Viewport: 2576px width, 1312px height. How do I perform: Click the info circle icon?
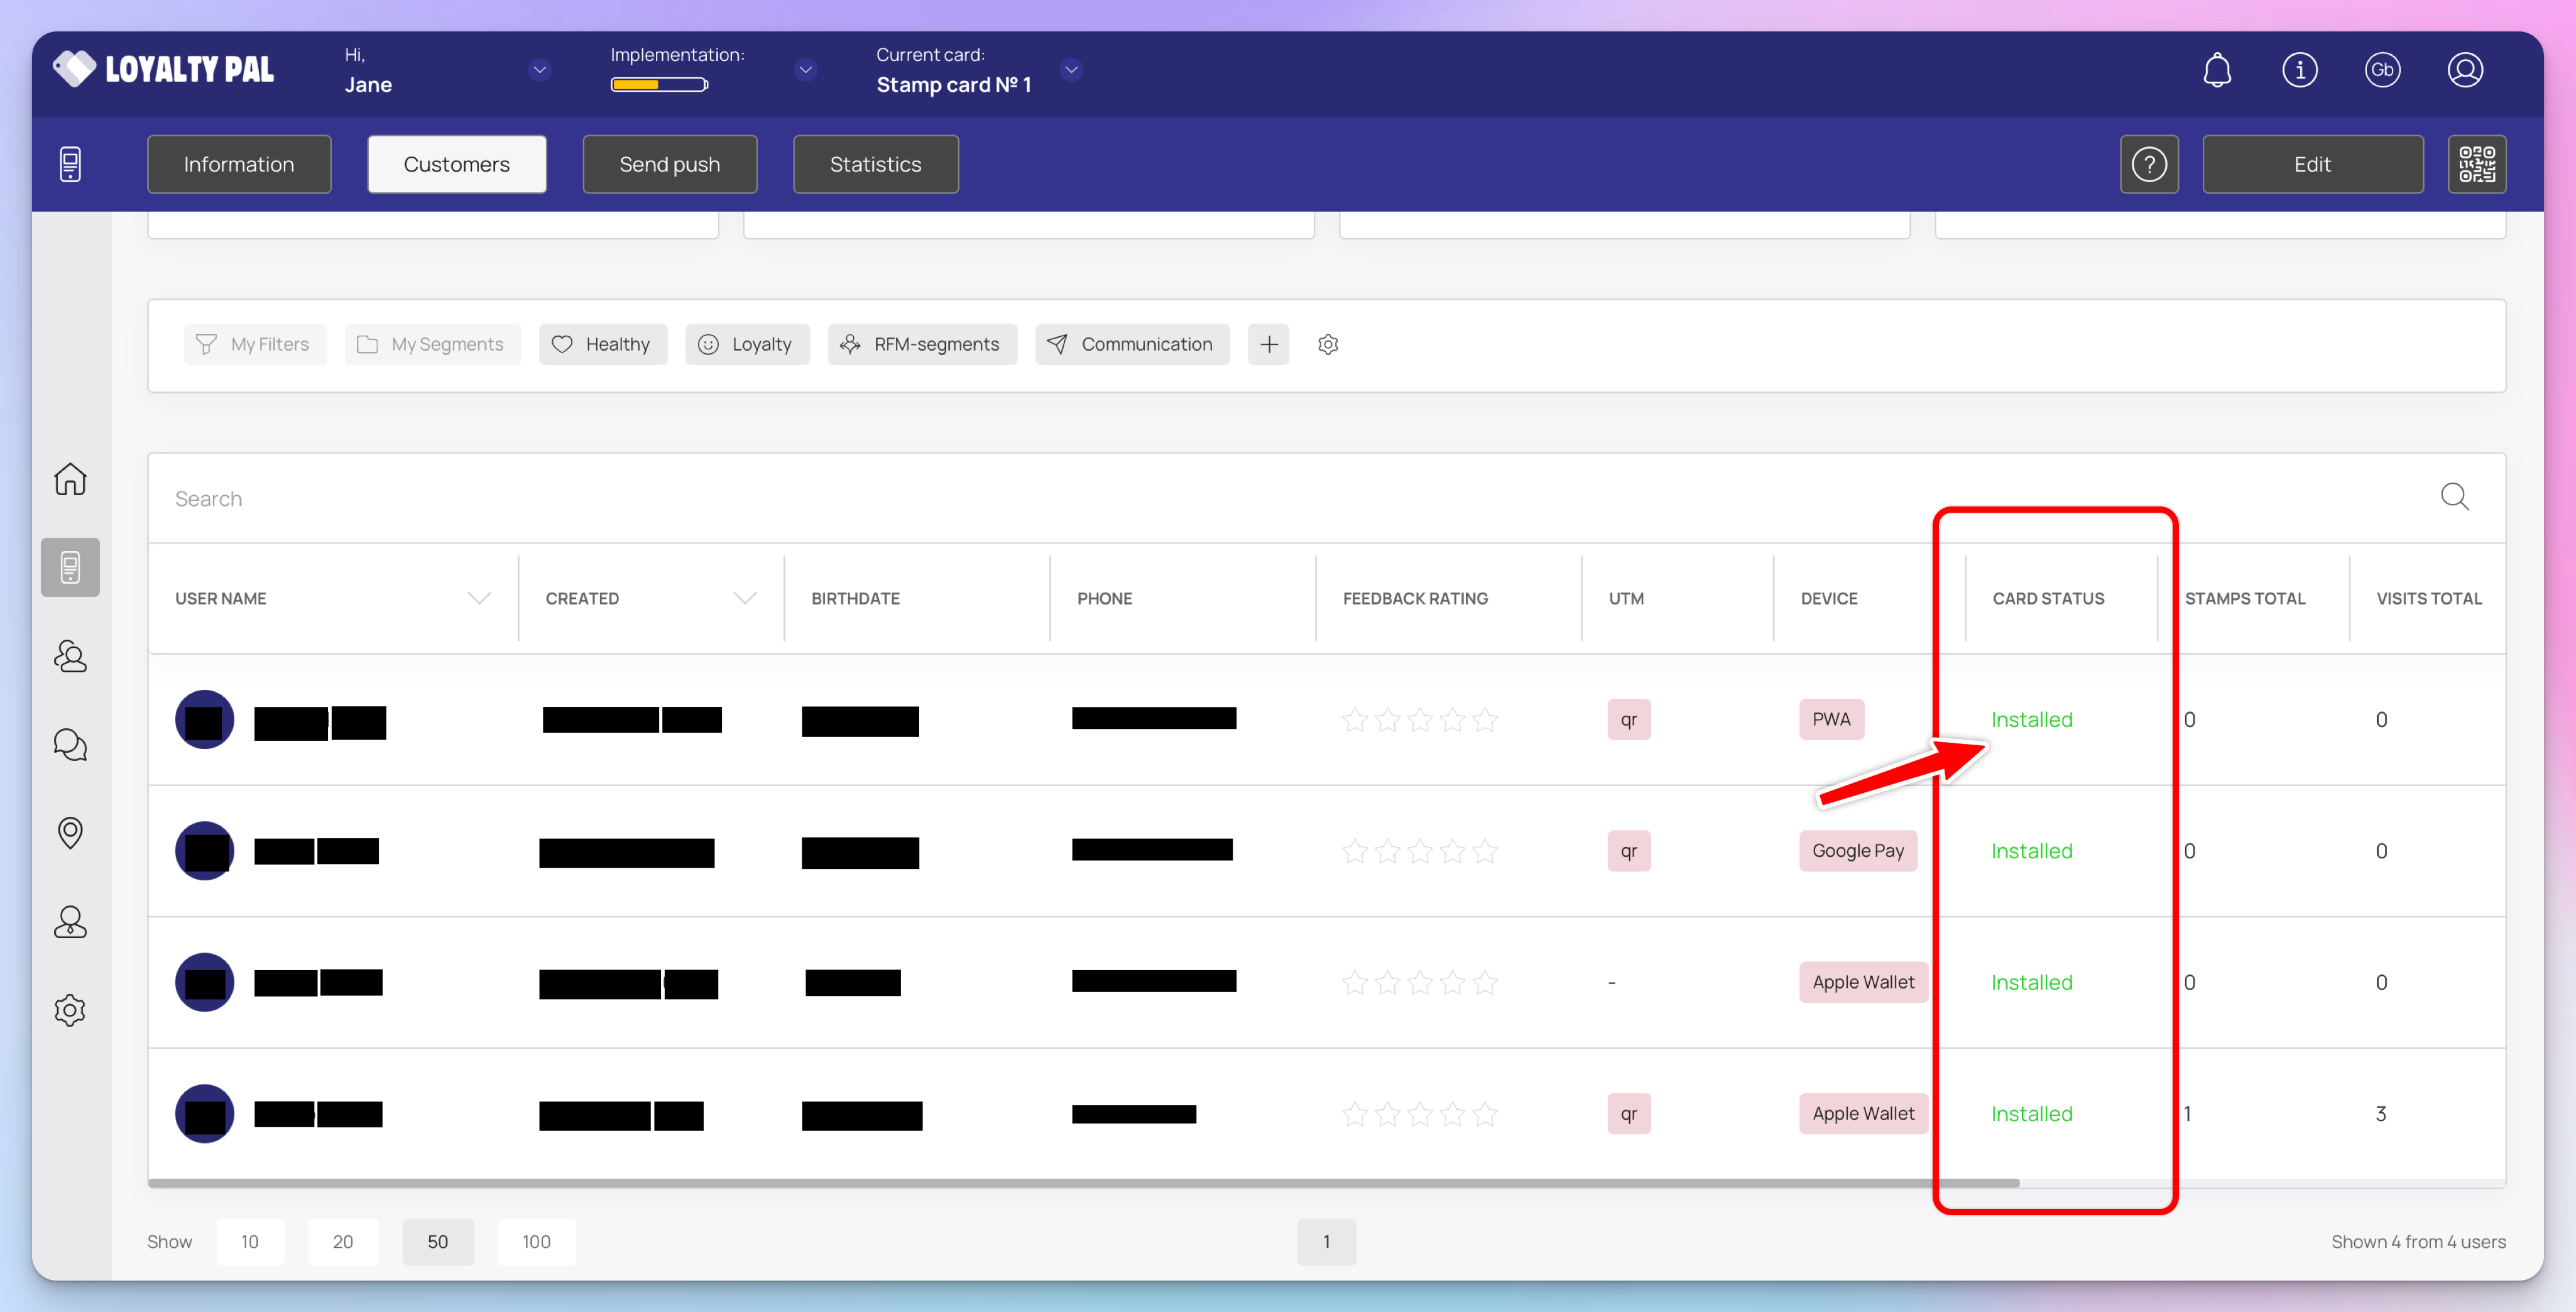[x=2299, y=70]
